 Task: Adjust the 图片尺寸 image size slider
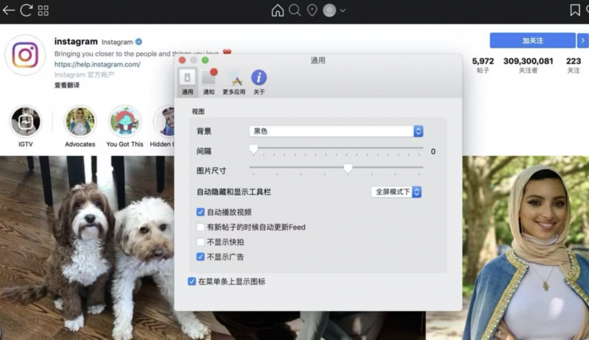pos(348,168)
